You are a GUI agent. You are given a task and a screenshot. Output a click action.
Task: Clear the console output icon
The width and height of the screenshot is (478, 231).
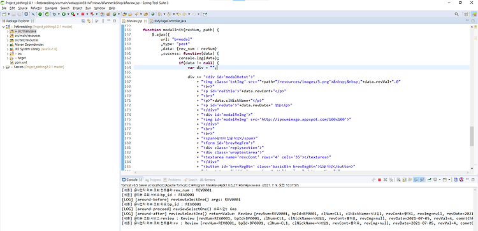pyautogui.click(x=398, y=180)
